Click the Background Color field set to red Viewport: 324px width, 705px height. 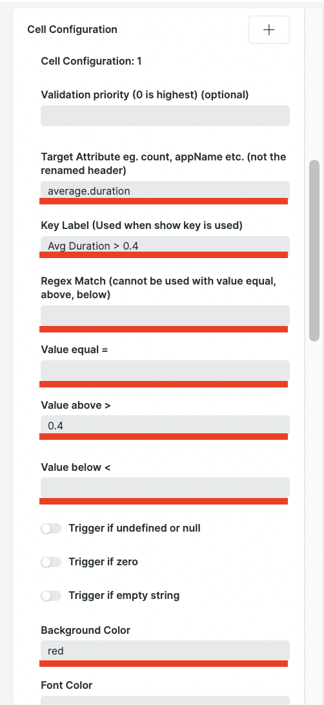coord(165,651)
